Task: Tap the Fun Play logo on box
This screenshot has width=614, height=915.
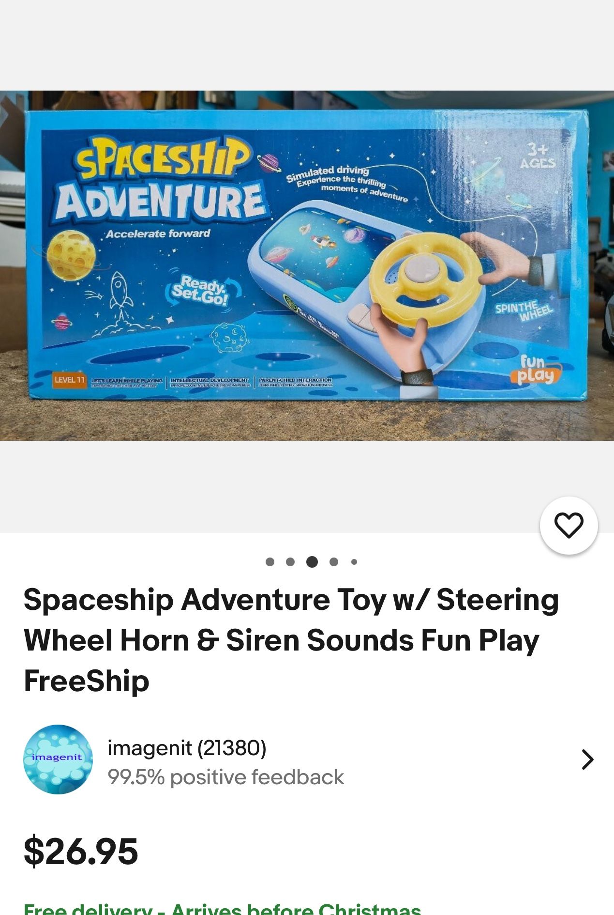Action: click(x=535, y=370)
